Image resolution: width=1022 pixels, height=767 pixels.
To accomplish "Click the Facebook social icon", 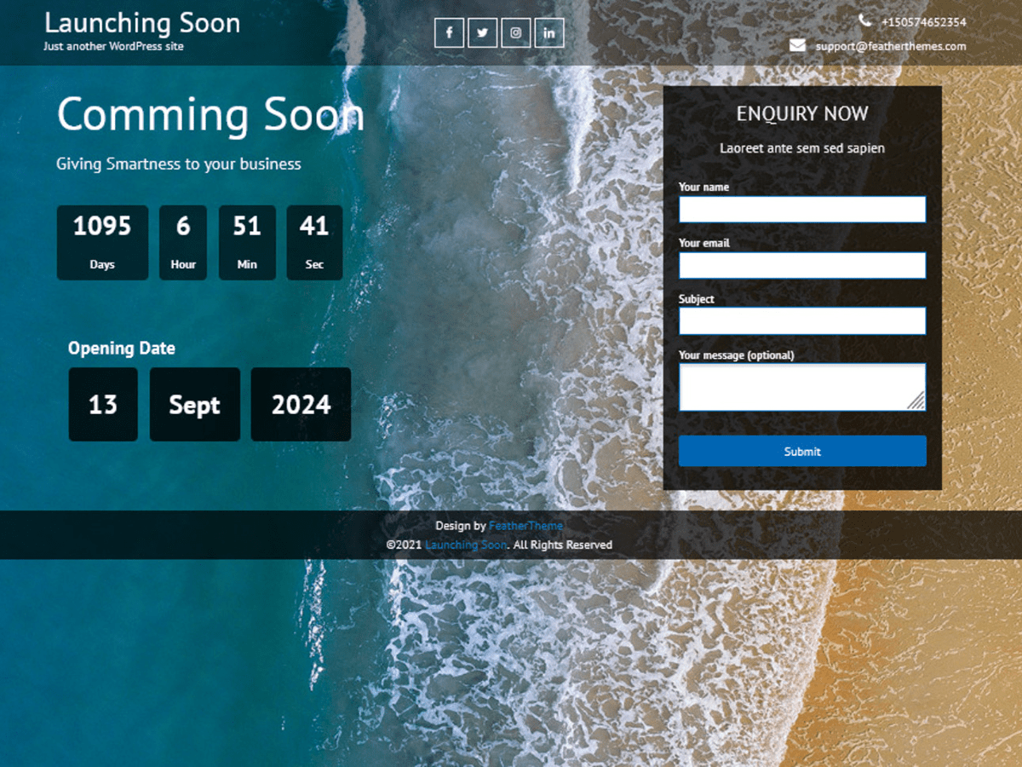I will [x=449, y=32].
